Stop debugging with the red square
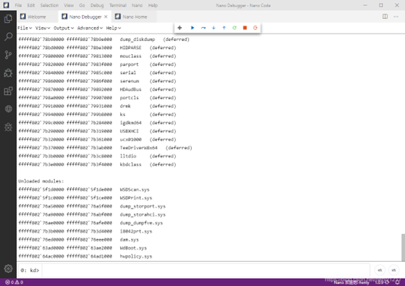 coord(245,28)
